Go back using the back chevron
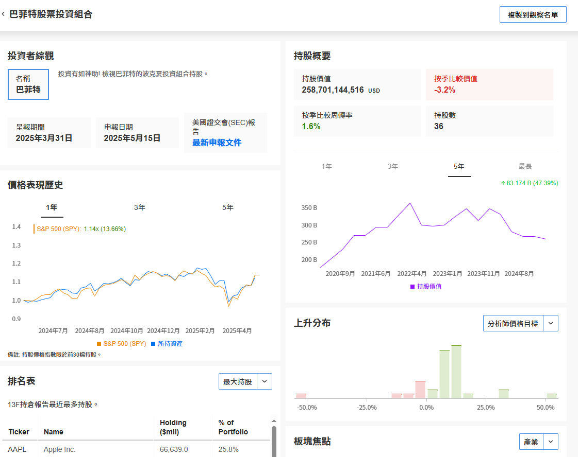The image size is (578, 457). coord(3,14)
